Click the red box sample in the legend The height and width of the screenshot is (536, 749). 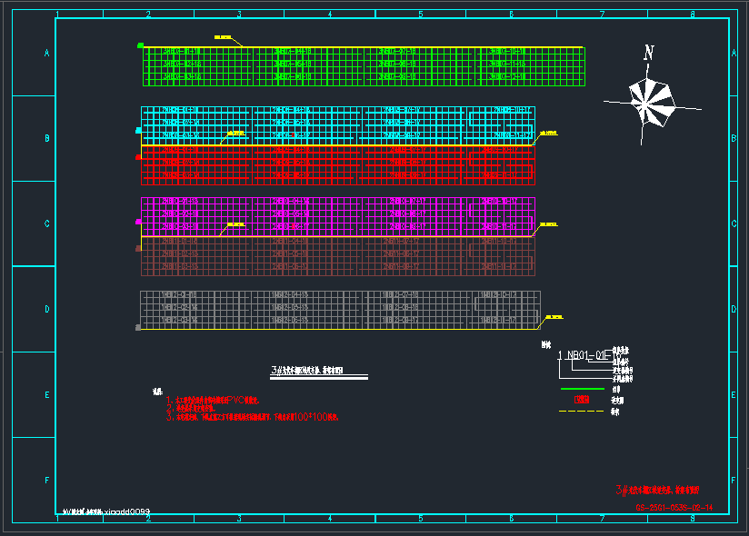[x=581, y=400]
